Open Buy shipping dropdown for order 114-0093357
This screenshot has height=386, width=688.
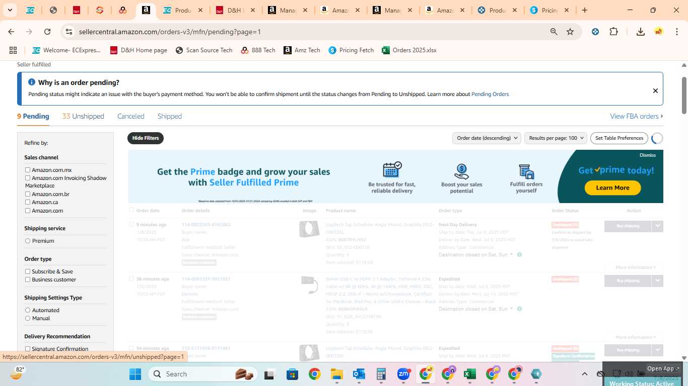click(657, 280)
